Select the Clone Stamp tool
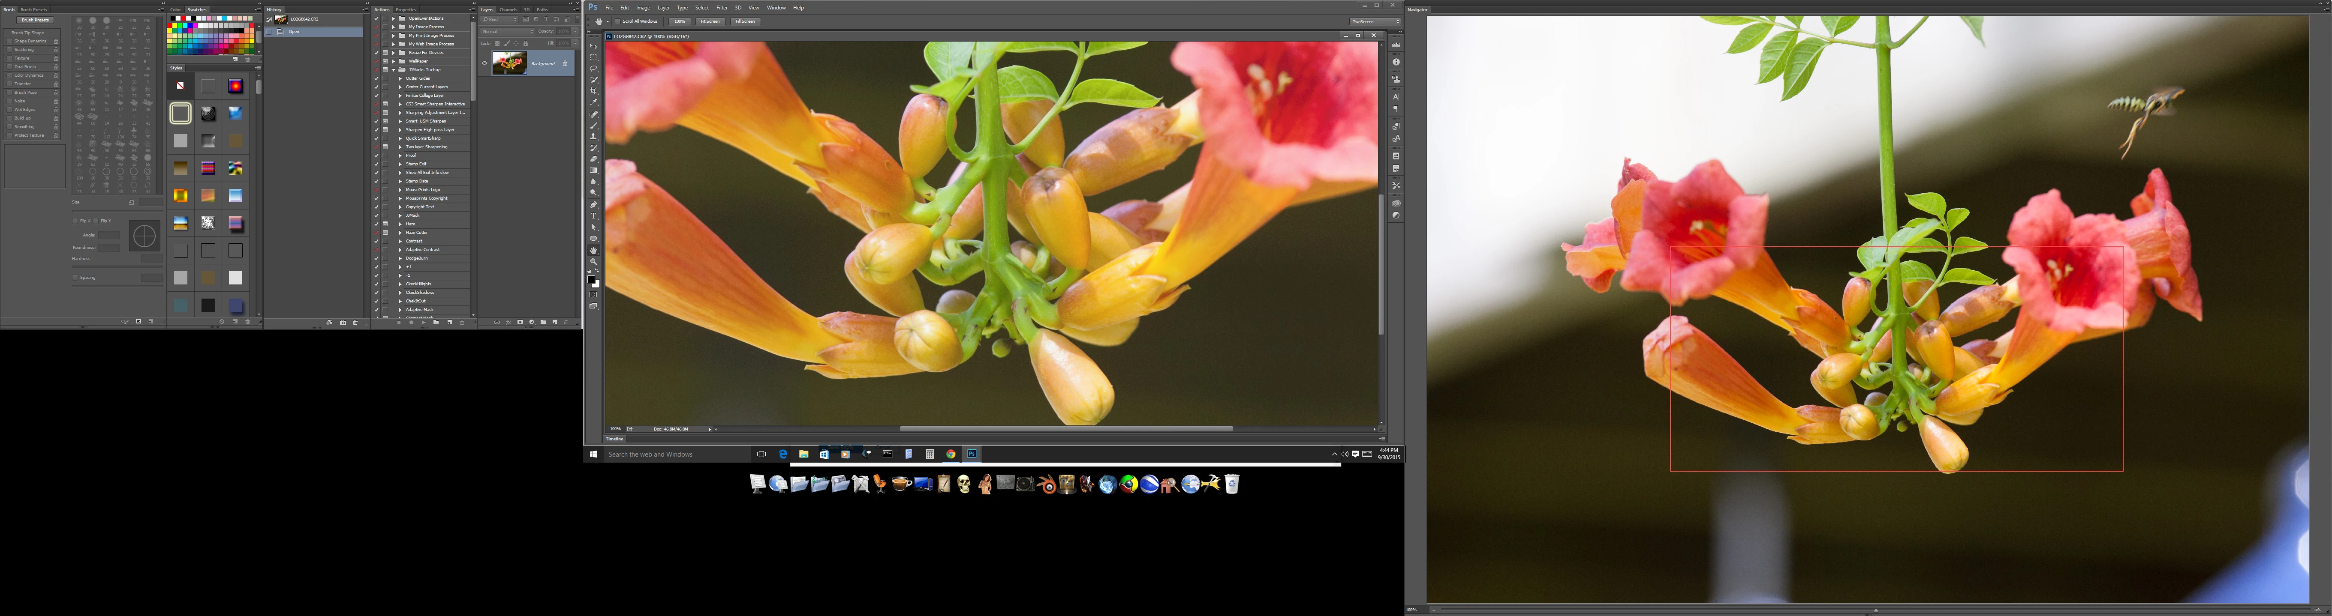The height and width of the screenshot is (616, 2332). coord(594,136)
